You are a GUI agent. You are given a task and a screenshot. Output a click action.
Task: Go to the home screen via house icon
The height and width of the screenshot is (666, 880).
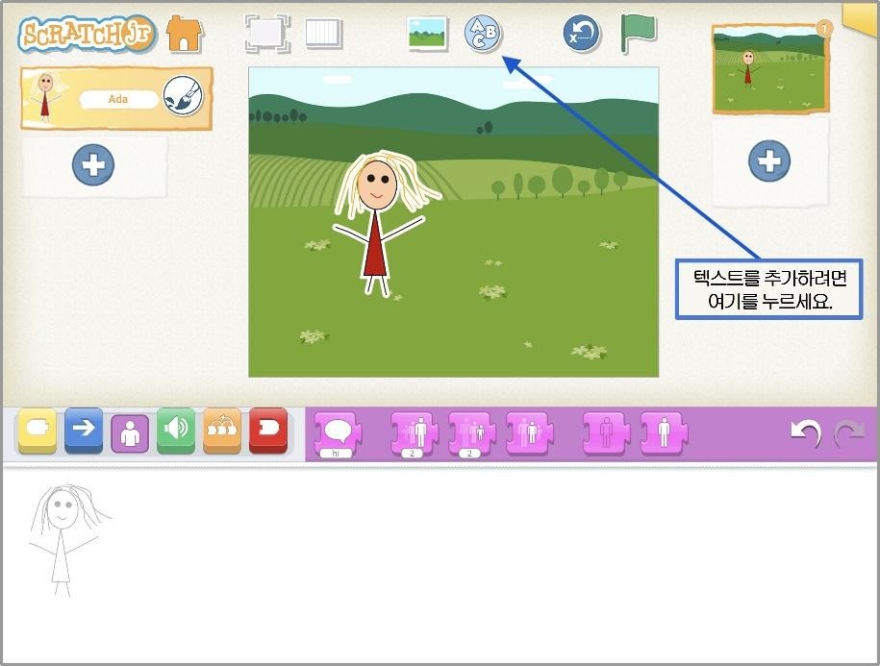[185, 34]
